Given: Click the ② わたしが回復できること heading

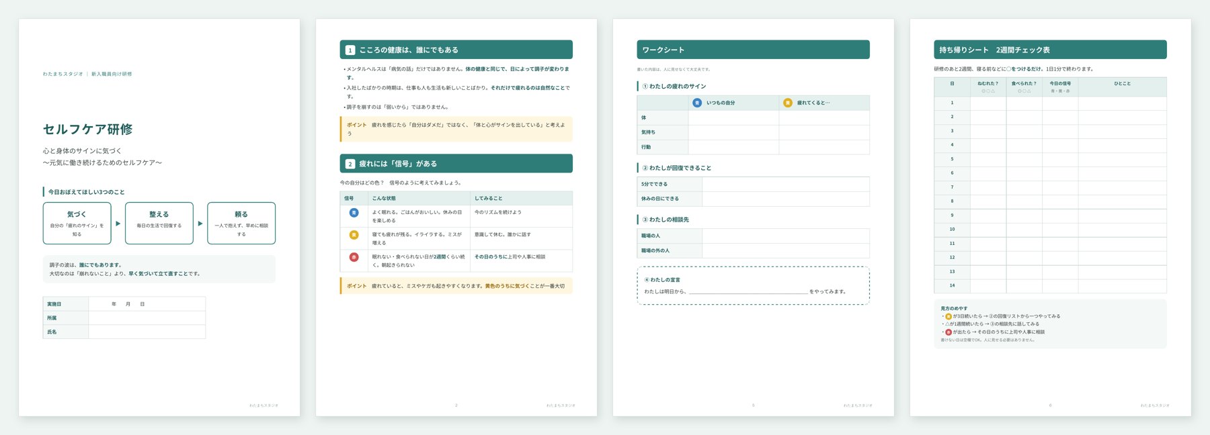Looking at the screenshot, I should pos(677,168).
